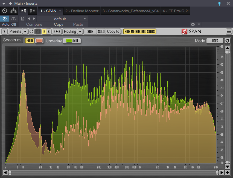Open the preset file page icon
The height and width of the screenshot is (178, 233).
click(x=23, y=19)
